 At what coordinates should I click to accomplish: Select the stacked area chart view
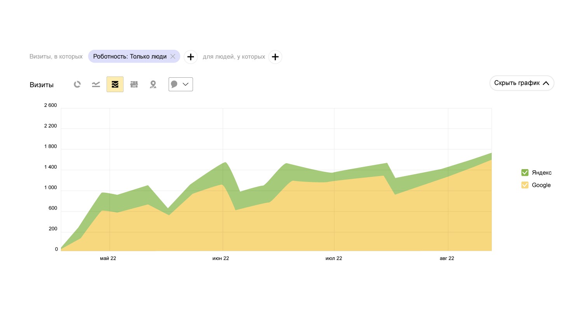(x=115, y=84)
